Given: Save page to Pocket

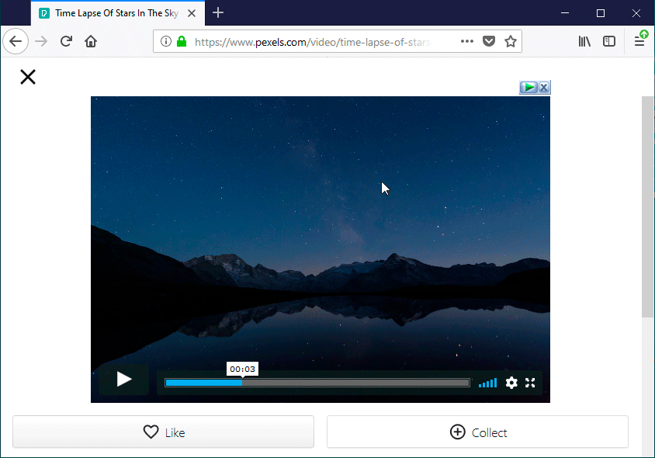Looking at the screenshot, I should tap(489, 40).
